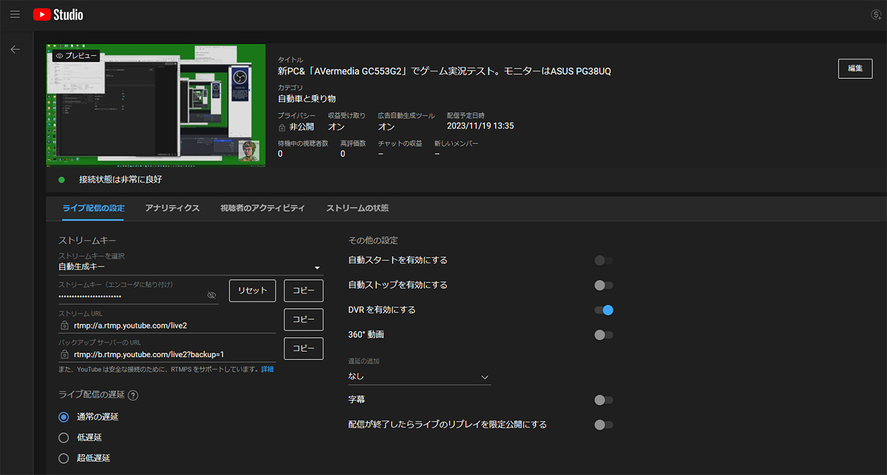Click the 広告自動生成ツール オン value
This screenshot has height=475, width=887.
point(386,127)
